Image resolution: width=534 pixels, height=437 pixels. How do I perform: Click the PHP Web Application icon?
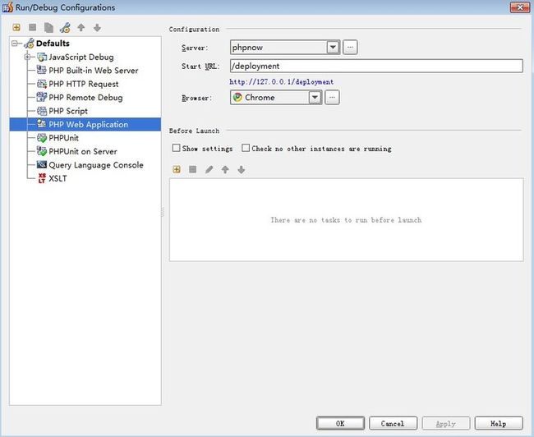click(42, 124)
